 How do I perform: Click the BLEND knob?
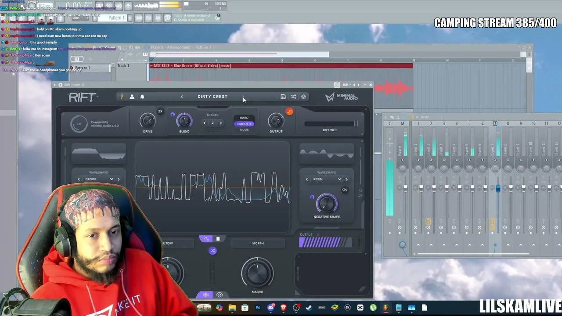pos(184,120)
